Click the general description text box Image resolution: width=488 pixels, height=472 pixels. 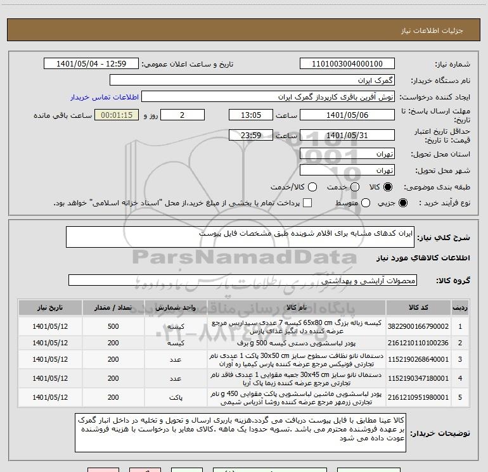point(240,237)
